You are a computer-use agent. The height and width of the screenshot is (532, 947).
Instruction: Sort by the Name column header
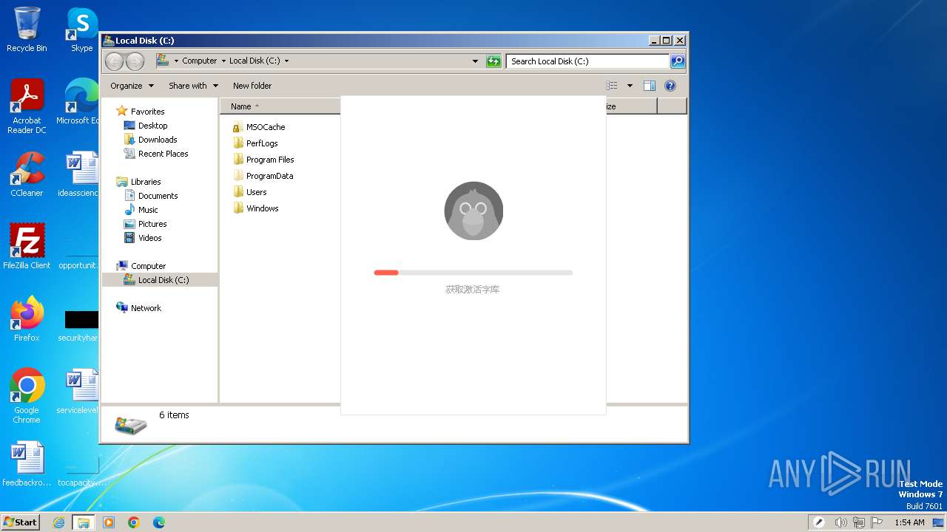pos(281,106)
